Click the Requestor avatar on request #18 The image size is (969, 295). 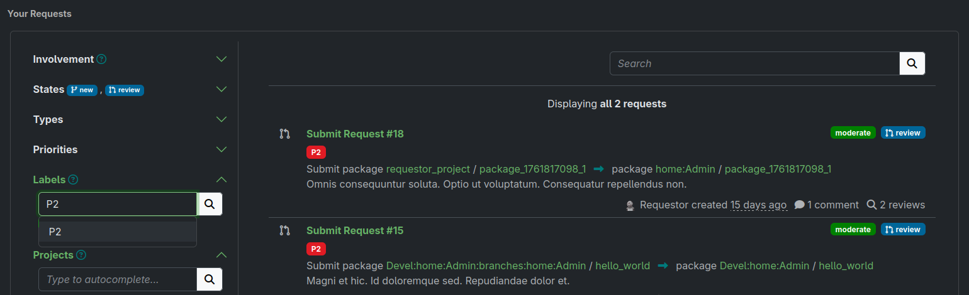630,205
